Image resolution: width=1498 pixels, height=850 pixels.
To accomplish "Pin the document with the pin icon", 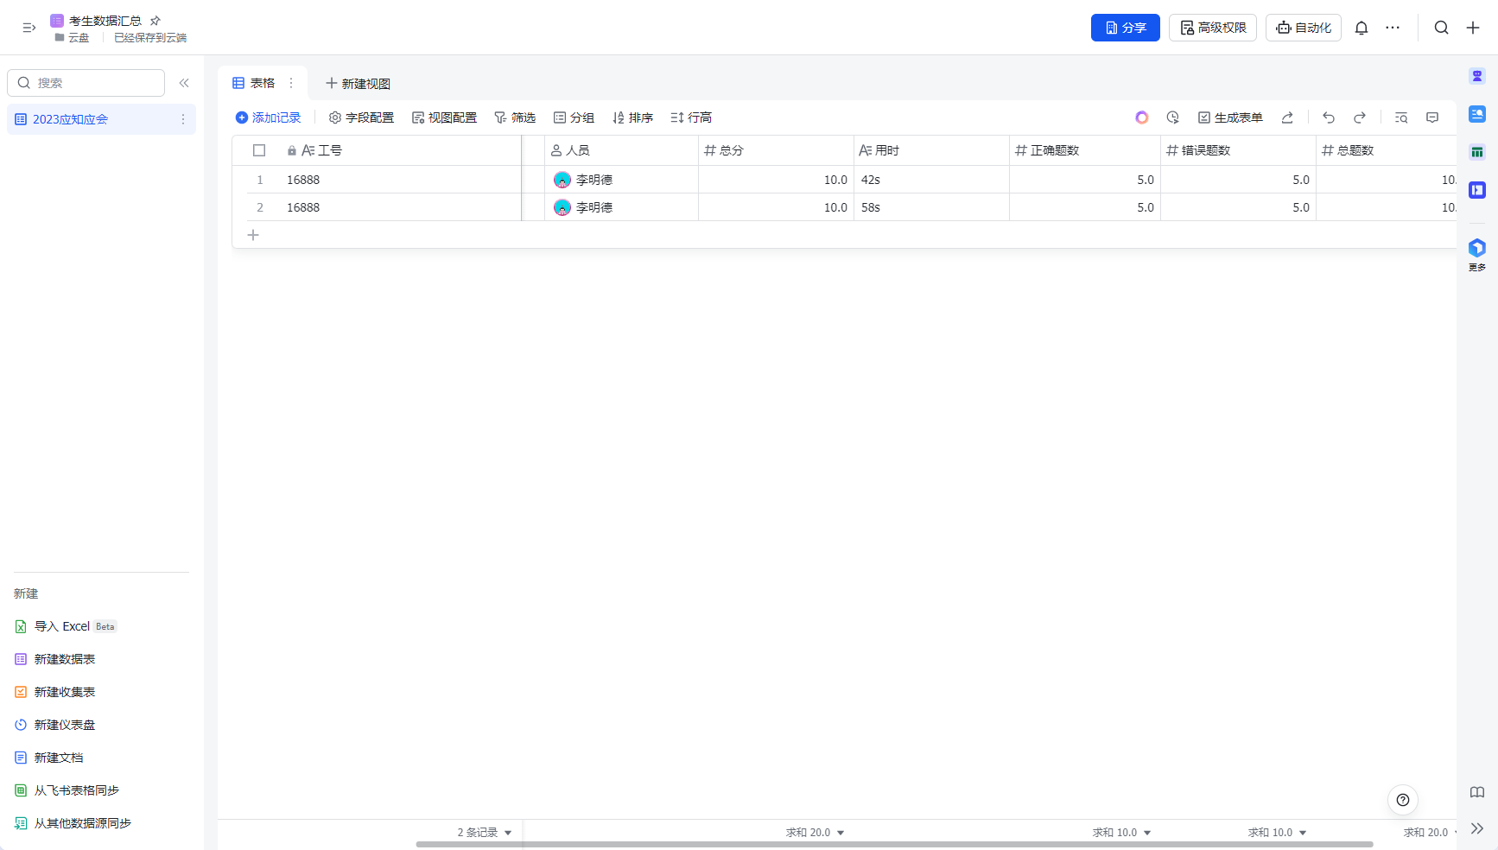I will [x=156, y=20].
